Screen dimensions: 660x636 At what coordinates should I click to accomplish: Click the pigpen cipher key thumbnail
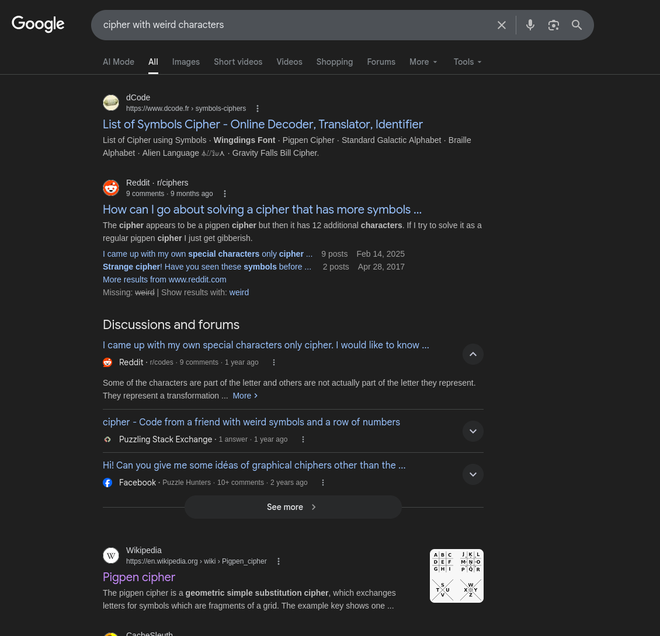(x=456, y=576)
